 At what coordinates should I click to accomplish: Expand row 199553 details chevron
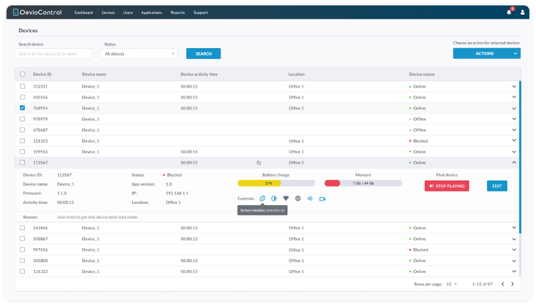[x=514, y=152]
